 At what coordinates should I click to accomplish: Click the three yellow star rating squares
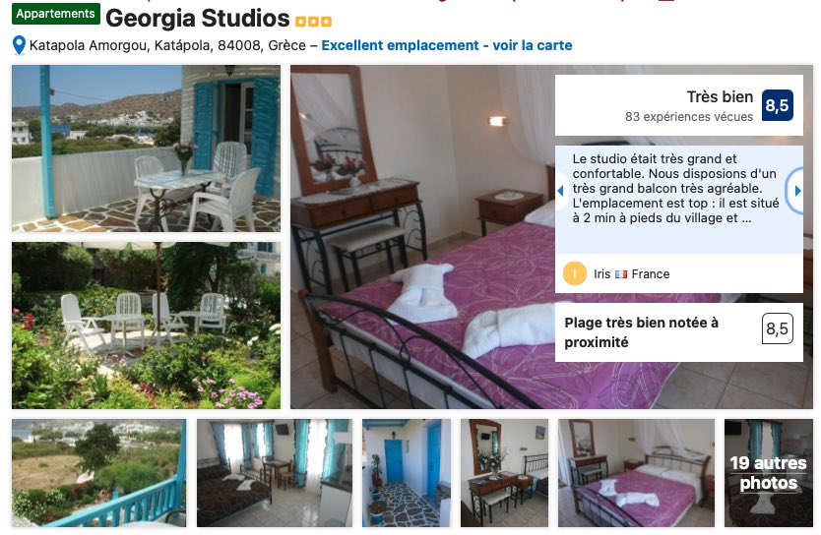pyautogui.click(x=313, y=22)
